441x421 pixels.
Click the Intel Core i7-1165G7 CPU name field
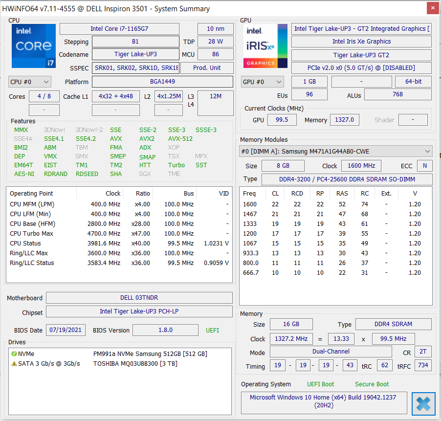coord(119,29)
